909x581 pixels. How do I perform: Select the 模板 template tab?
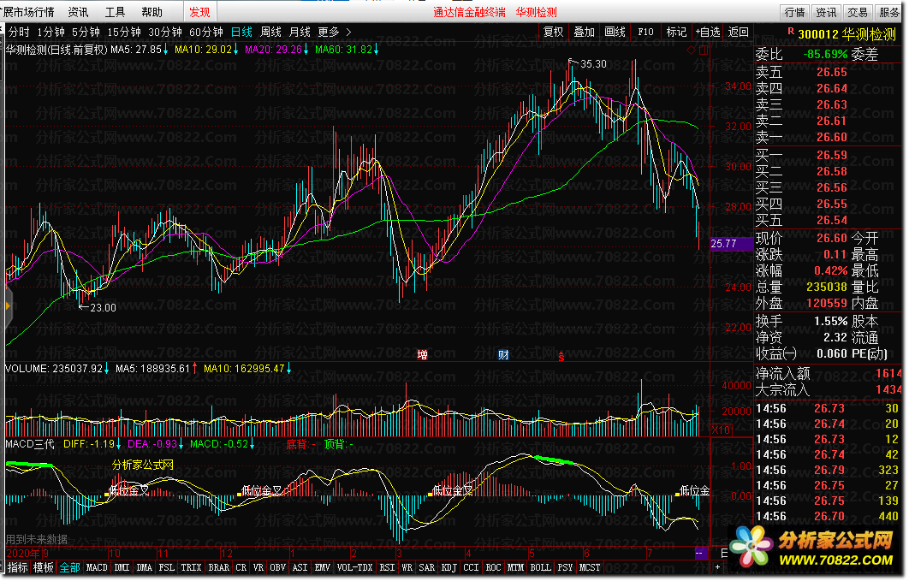(44, 567)
